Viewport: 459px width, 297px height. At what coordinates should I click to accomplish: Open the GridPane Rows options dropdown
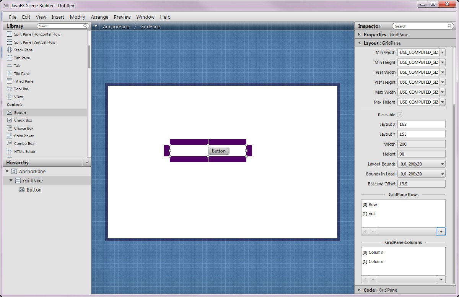point(441,232)
